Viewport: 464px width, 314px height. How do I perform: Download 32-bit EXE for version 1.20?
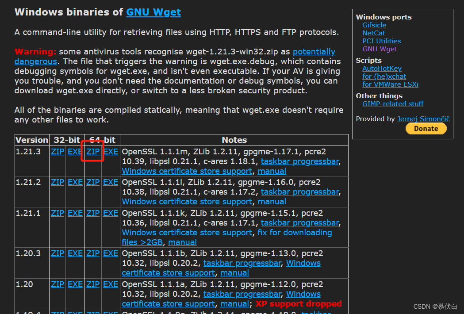[x=75, y=284]
